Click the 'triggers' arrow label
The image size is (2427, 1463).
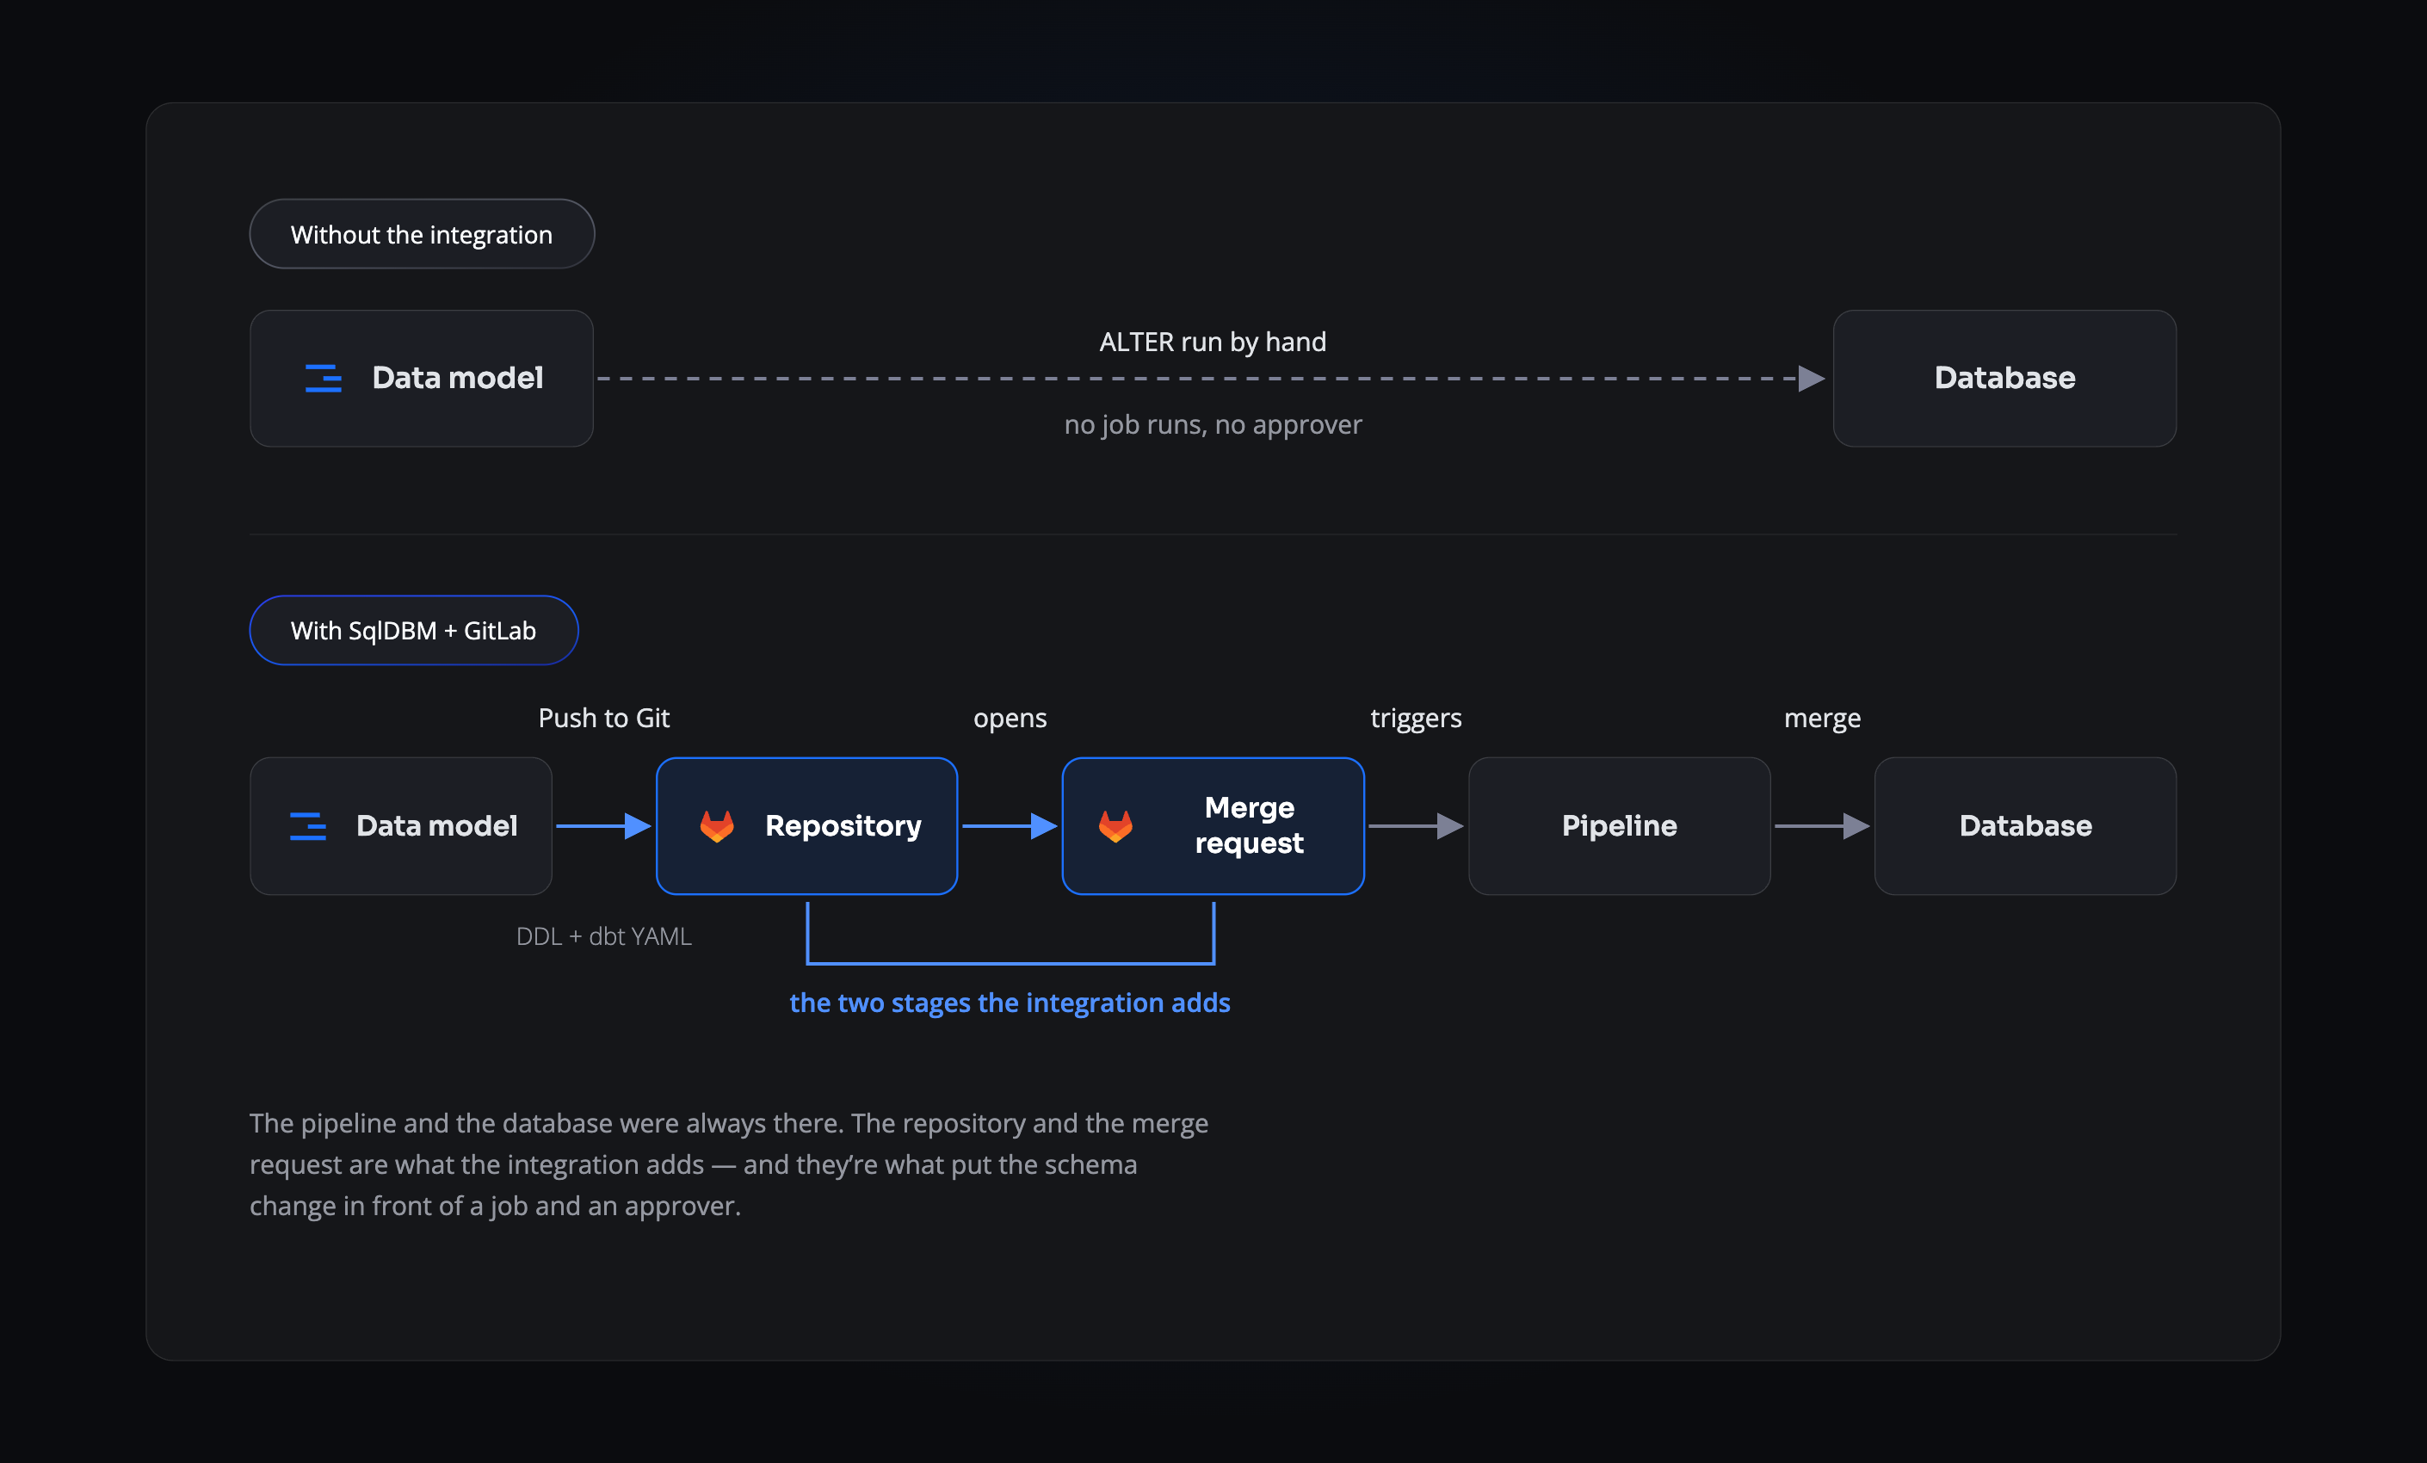pos(1416,719)
